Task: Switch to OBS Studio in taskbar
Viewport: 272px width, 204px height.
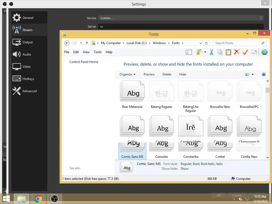Action: [54, 199]
